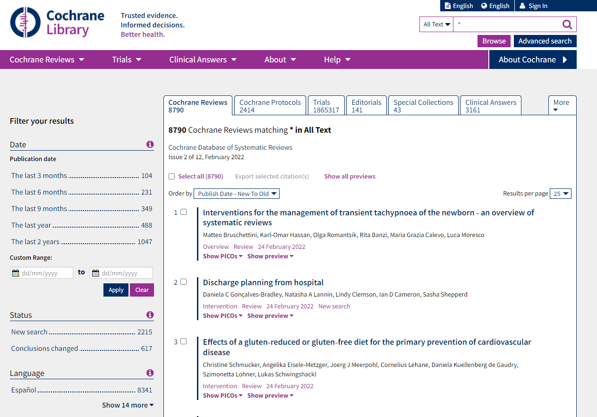Check the box for the tachypnoea overview result
The height and width of the screenshot is (417, 597).
click(183, 212)
